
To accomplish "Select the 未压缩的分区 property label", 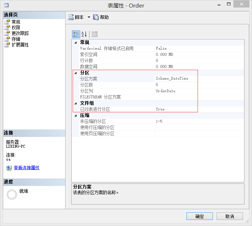I will coord(93,122).
